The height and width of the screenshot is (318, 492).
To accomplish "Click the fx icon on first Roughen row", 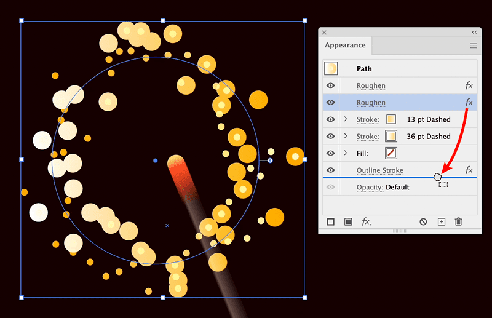I will (469, 85).
